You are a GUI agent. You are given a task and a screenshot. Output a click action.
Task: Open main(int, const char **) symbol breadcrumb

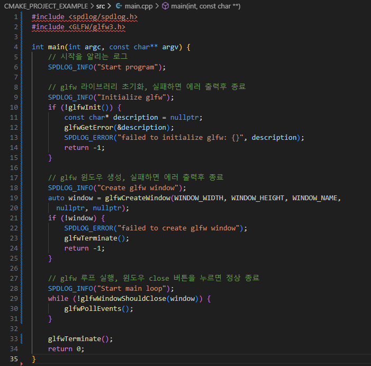pyautogui.click(x=206, y=6)
